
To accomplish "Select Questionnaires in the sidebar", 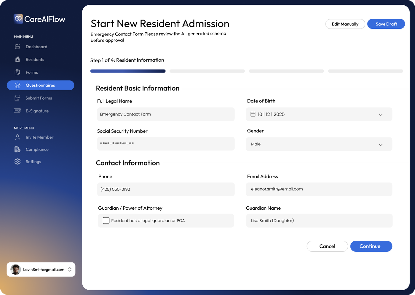I will pos(41,85).
